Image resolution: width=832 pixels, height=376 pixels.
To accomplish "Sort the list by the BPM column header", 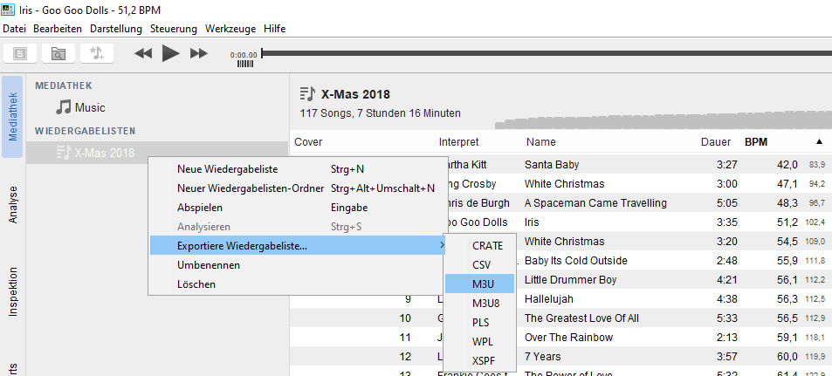I will 756,141.
